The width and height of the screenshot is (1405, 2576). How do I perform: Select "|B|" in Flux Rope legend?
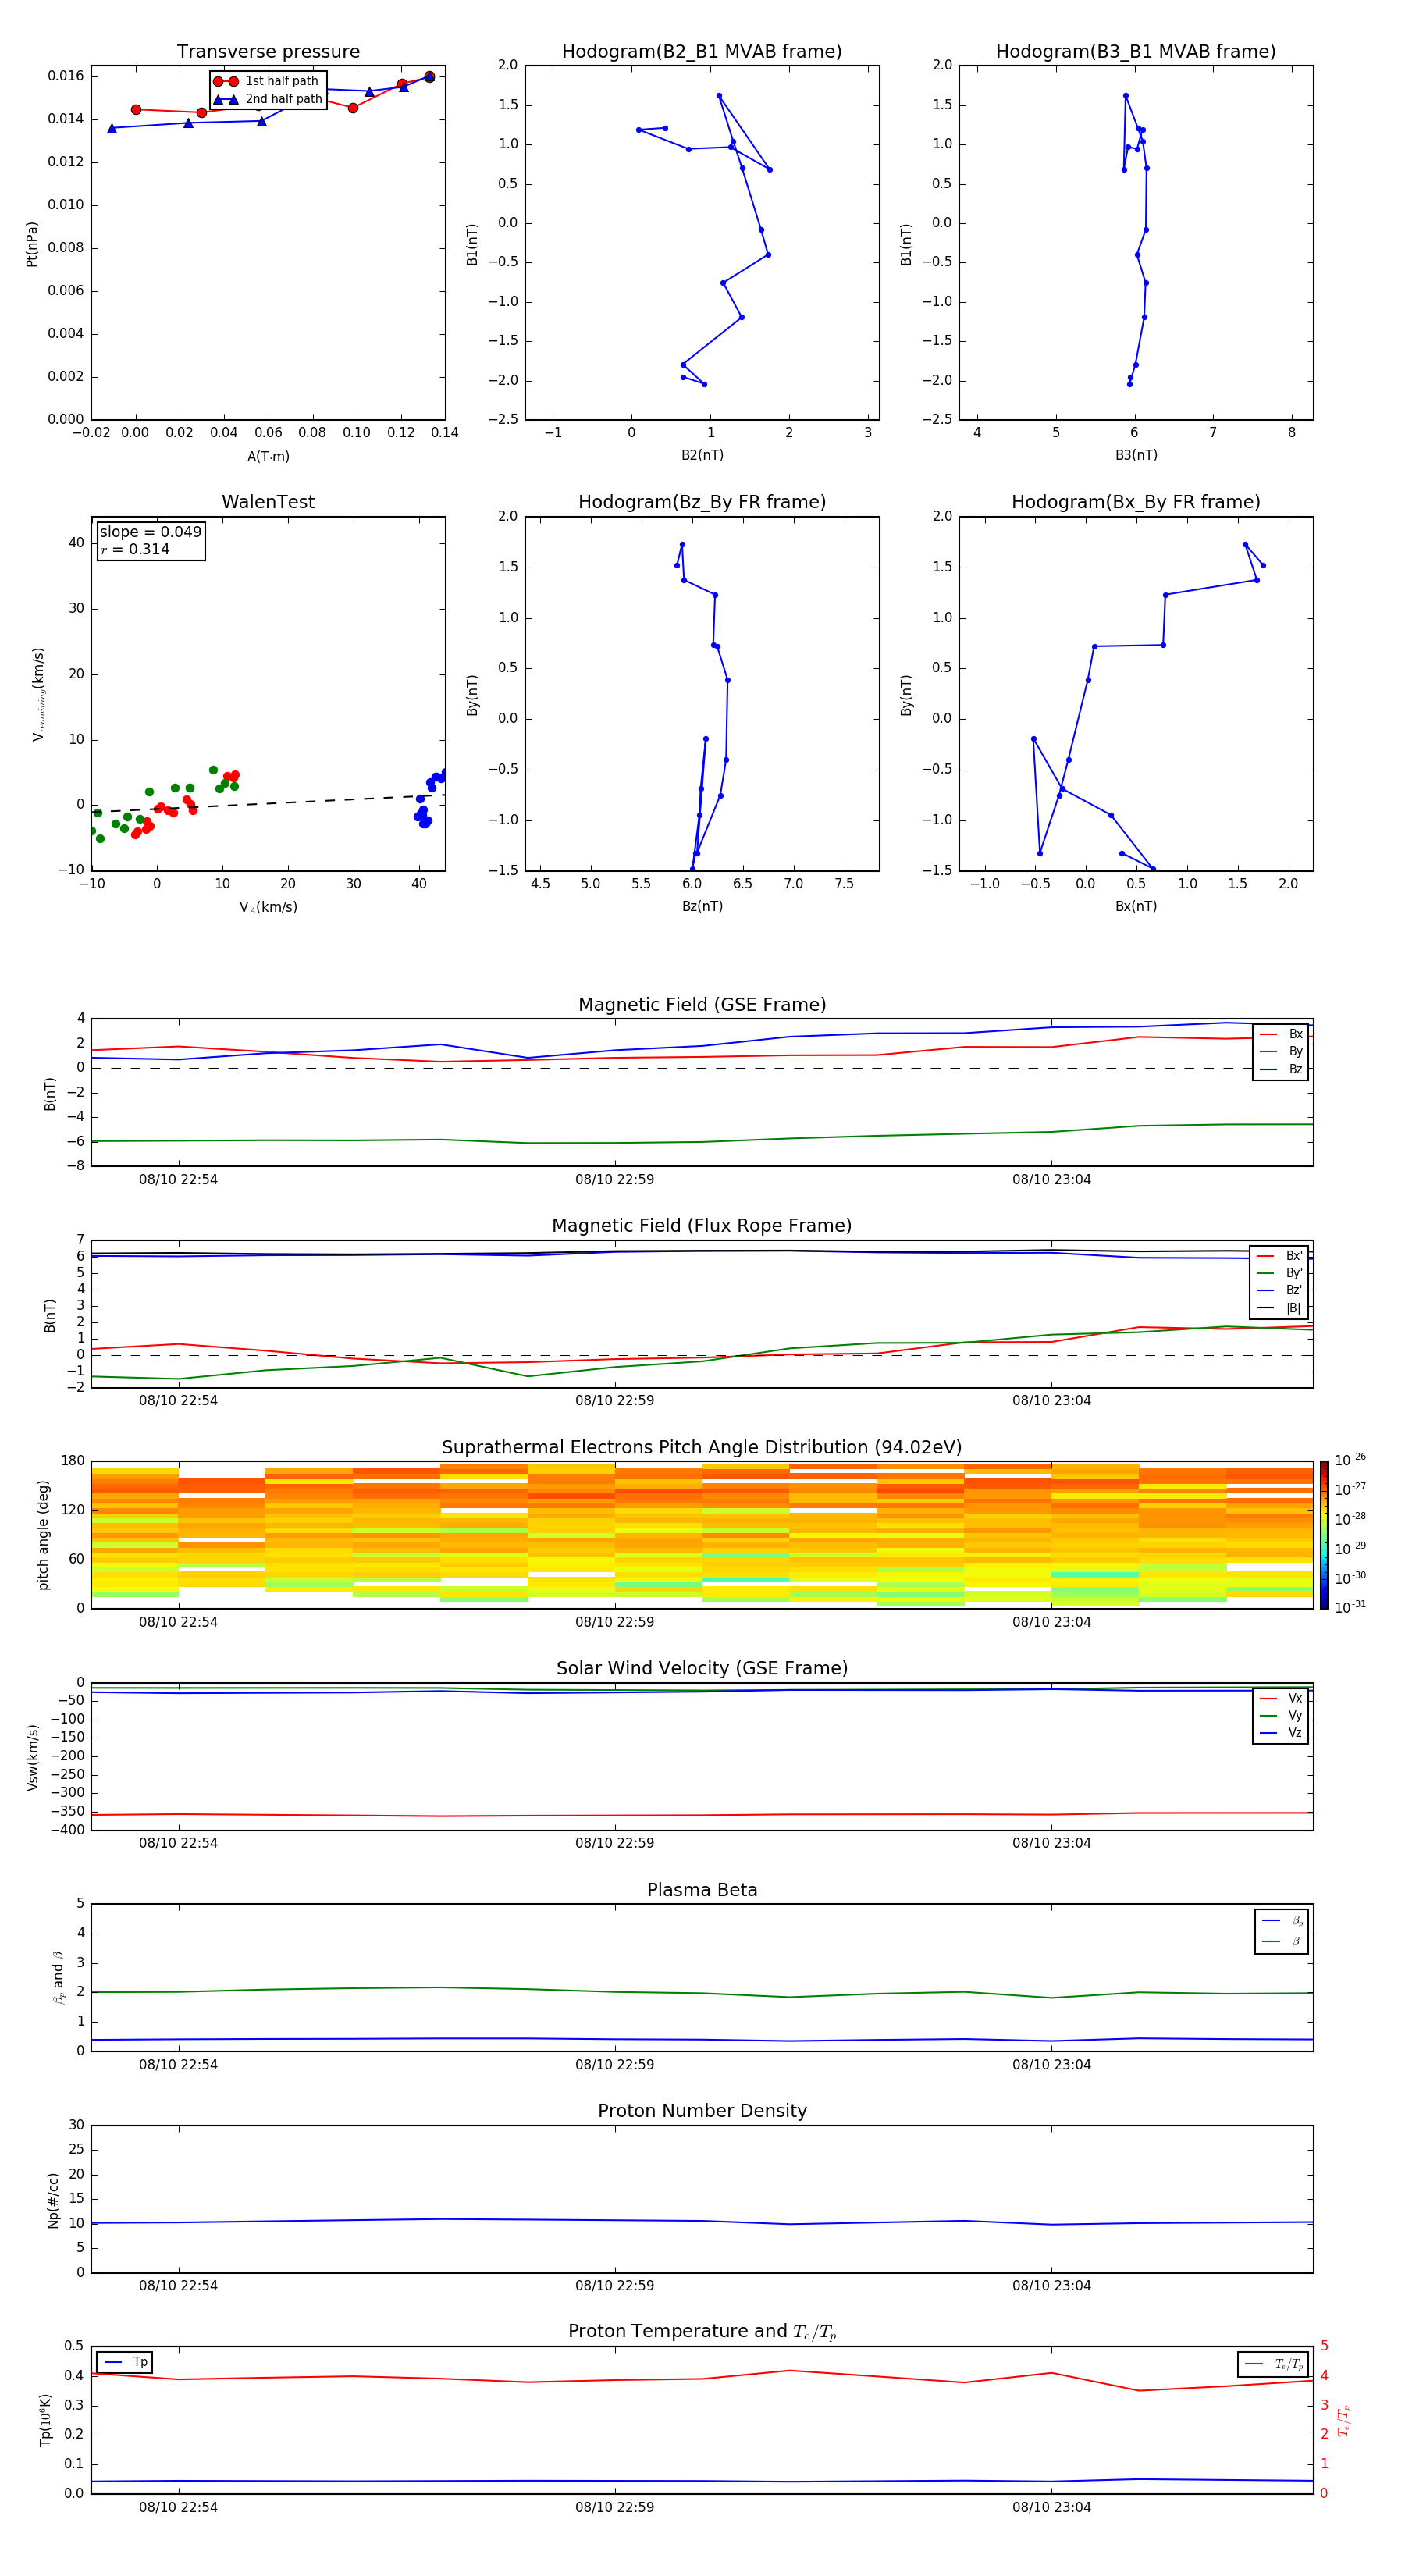click(1279, 1308)
